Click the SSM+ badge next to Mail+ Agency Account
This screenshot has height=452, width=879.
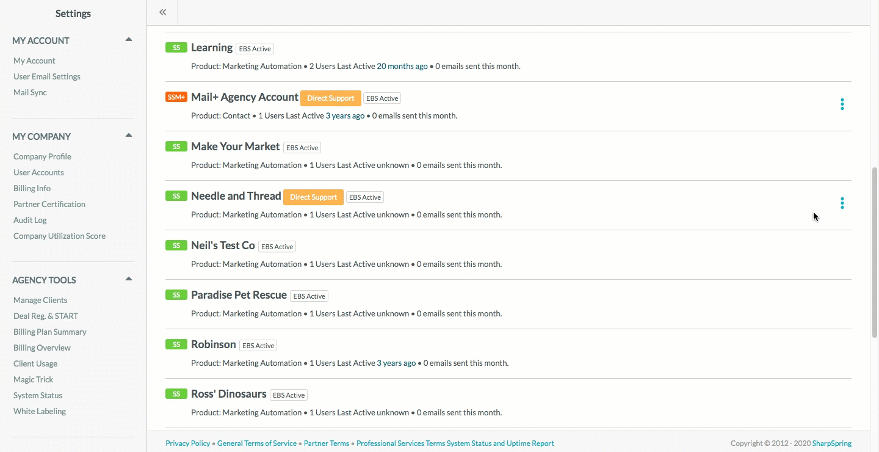pyautogui.click(x=176, y=97)
